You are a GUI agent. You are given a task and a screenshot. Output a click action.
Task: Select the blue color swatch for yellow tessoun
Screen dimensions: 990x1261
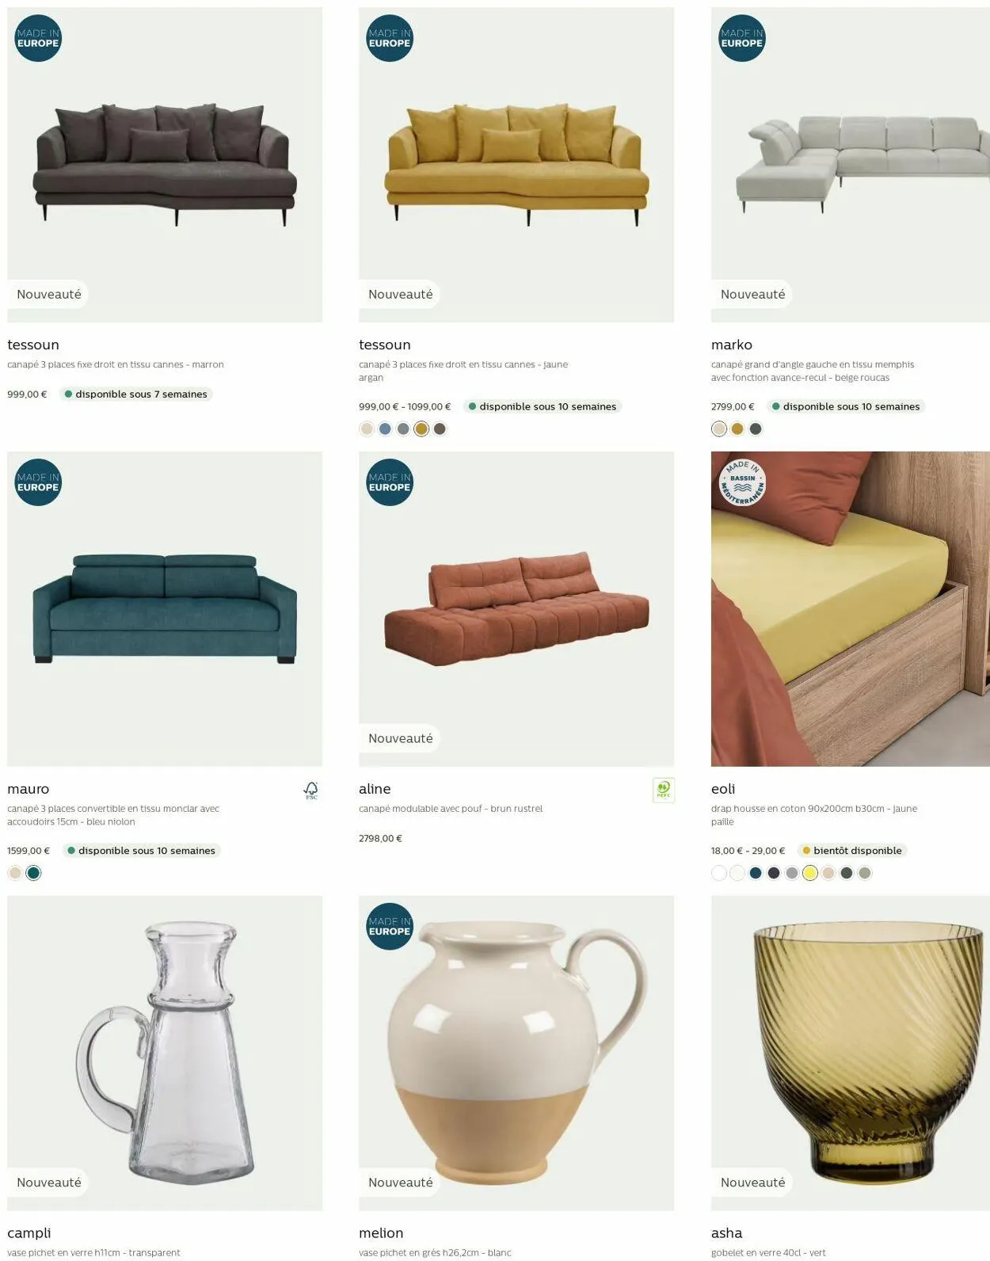[x=385, y=429]
